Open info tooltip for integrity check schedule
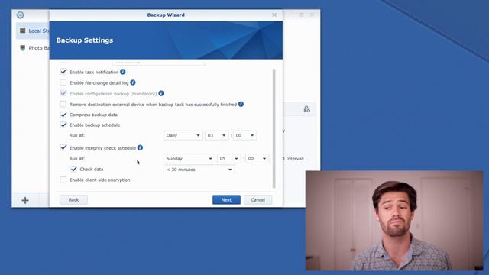 coord(141,147)
